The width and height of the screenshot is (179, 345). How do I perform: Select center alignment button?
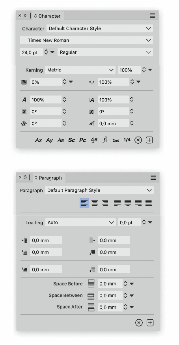[x=95, y=203]
